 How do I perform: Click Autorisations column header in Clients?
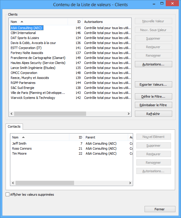[x=106, y=22]
